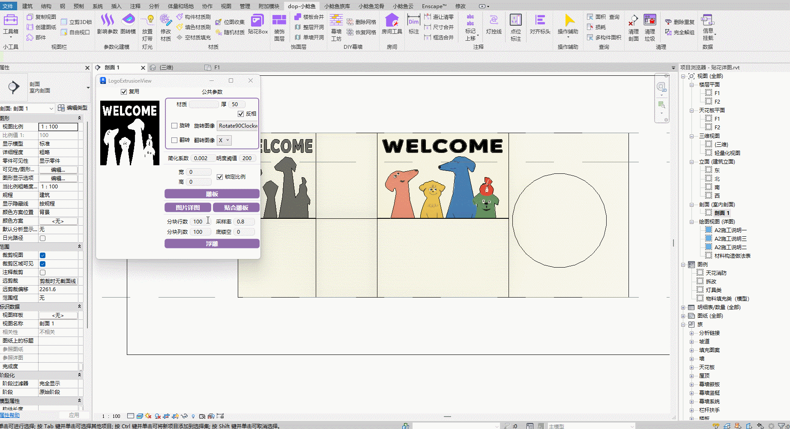This screenshot has height=429, width=790.
Task: Click the 图片详图 button
Action: click(x=188, y=208)
